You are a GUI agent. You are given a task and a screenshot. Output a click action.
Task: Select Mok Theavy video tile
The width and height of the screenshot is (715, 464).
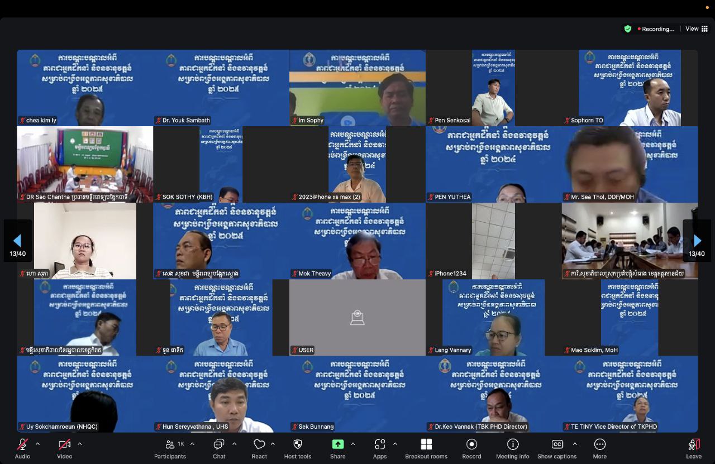(x=357, y=241)
